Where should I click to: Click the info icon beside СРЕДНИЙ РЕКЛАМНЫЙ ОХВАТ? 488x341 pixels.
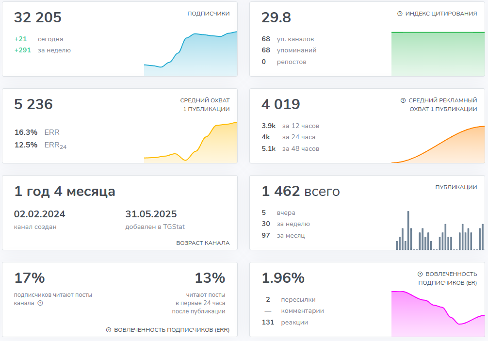[x=403, y=100]
